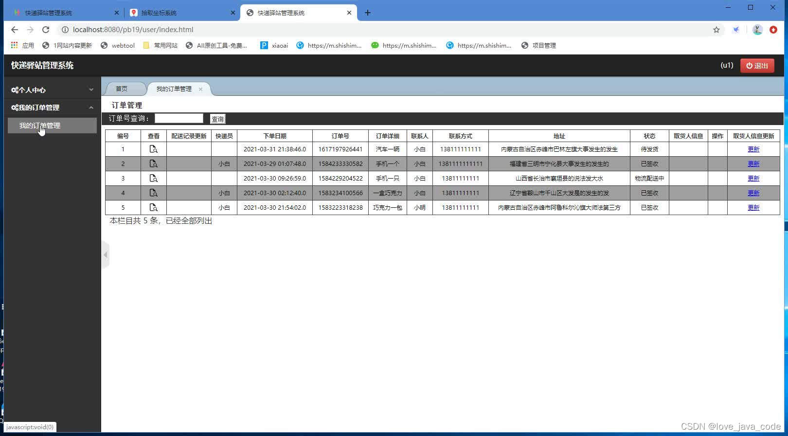The width and height of the screenshot is (788, 436).
Task: Click status cell 物流配送中
Action: tap(649, 179)
